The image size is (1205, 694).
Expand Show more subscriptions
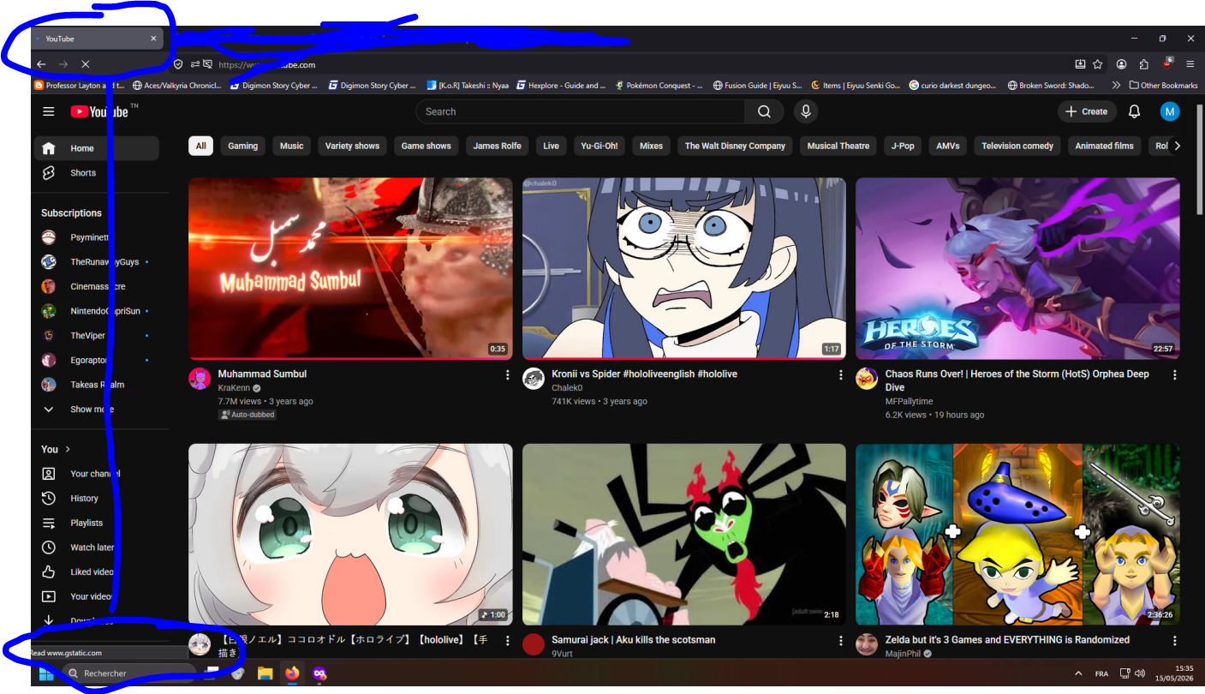[x=96, y=410]
